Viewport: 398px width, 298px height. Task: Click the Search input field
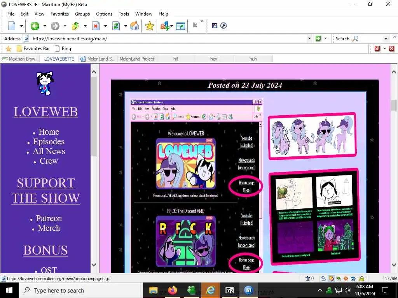(x=370, y=39)
